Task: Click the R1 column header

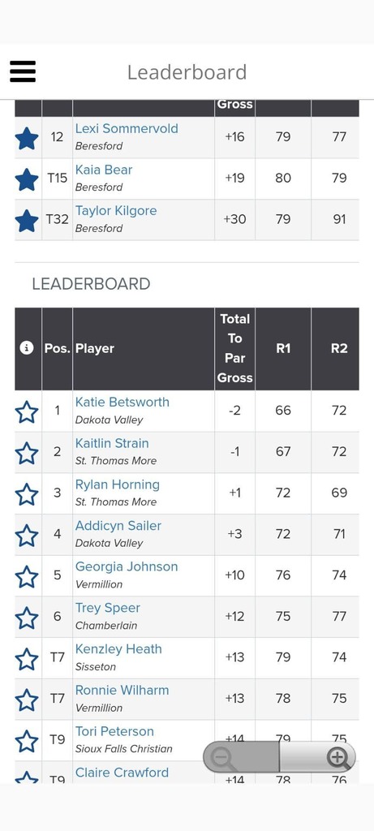Action: point(283,348)
